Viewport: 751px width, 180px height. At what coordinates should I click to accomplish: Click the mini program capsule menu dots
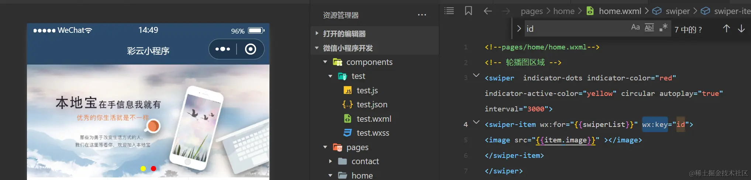(223, 49)
